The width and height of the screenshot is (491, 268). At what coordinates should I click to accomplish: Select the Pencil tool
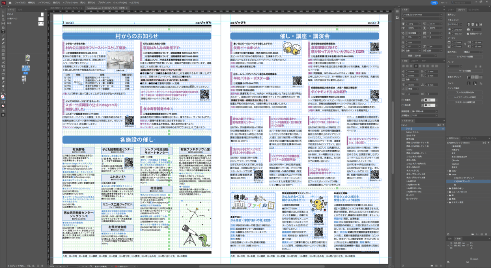[x=3, y=43]
